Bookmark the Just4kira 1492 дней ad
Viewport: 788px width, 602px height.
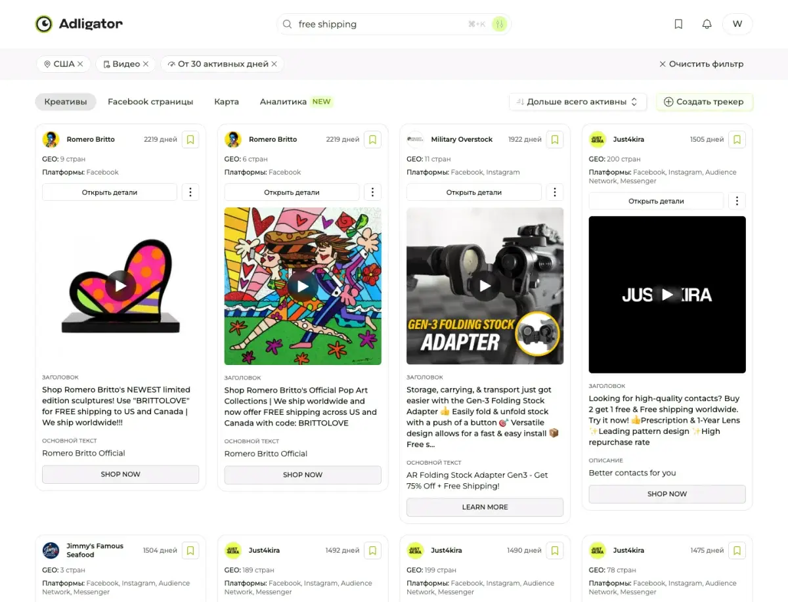(x=372, y=550)
